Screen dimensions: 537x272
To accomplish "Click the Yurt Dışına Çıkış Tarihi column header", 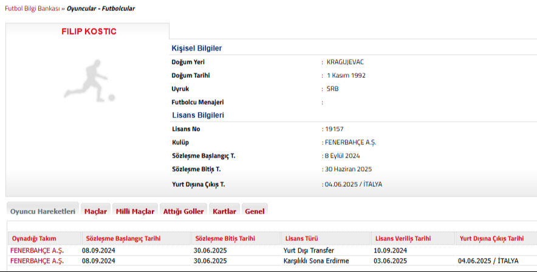I will (491, 238).
